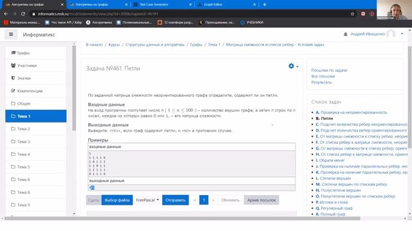Switch to second Алгоритмы на графах tab

pyautogui.click(x=91, y=4)
